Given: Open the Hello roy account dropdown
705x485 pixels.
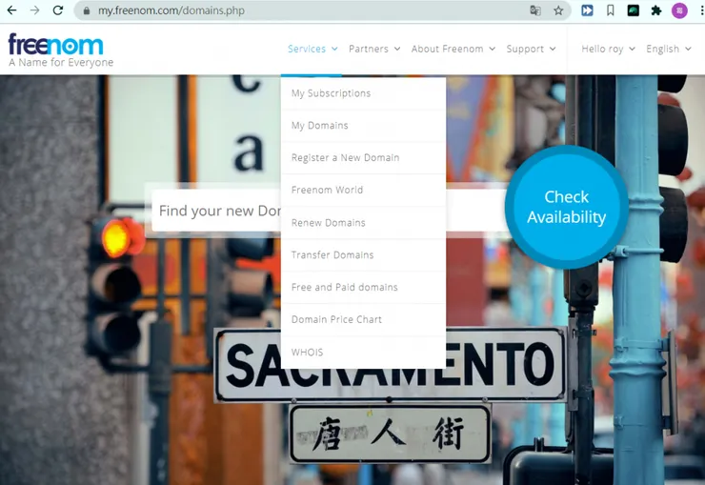Looking at the screenshot, I should click(608, 49).
